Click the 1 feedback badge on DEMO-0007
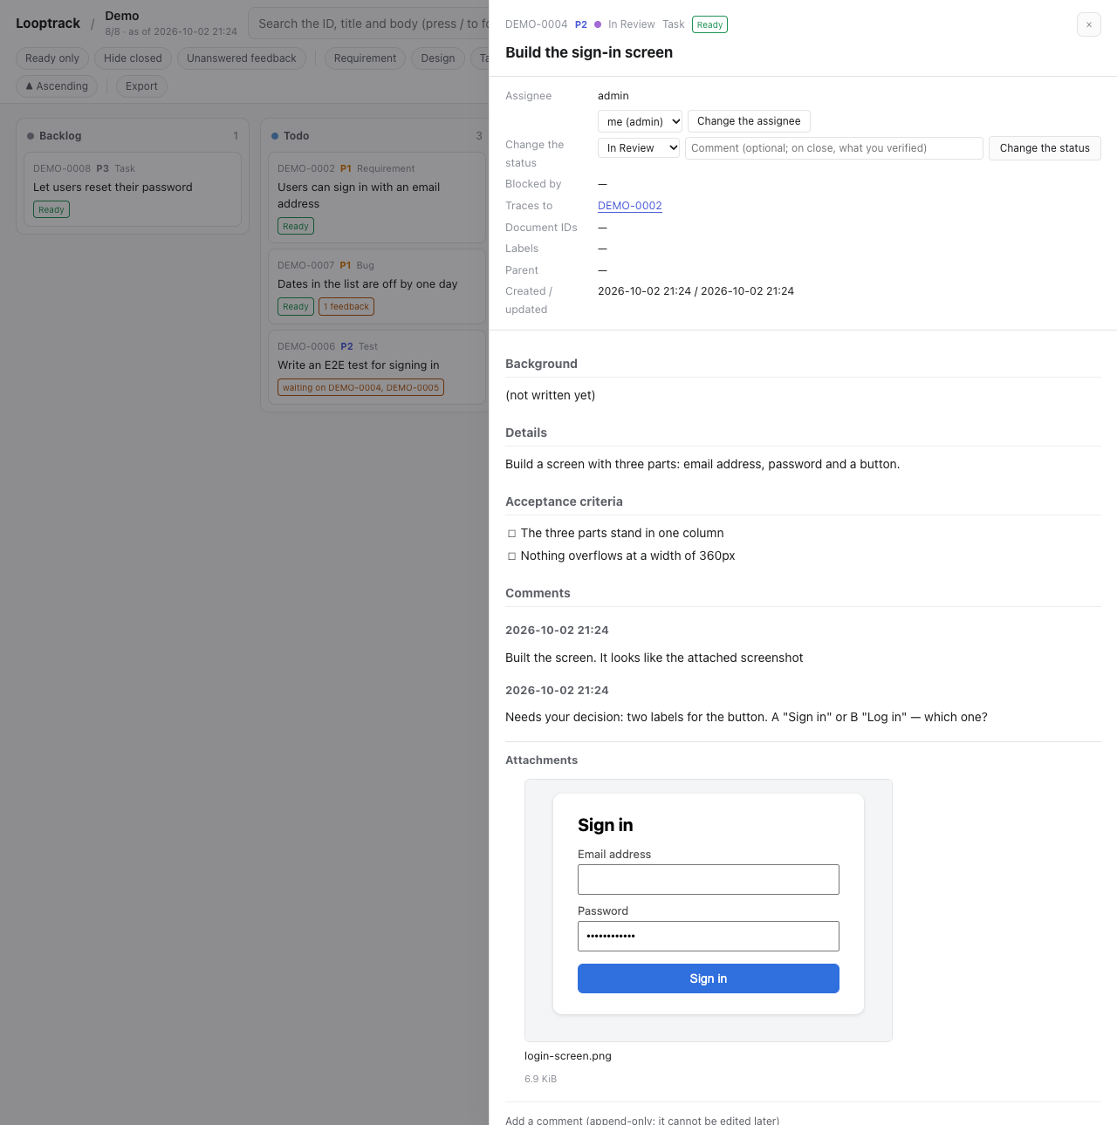Viewport: 1117px width, 1125px height. pos(346,307)
